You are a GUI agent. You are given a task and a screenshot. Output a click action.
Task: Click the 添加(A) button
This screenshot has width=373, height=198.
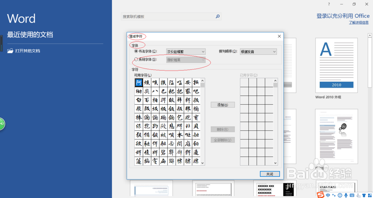pyautogui.click(x=223, y=105)
